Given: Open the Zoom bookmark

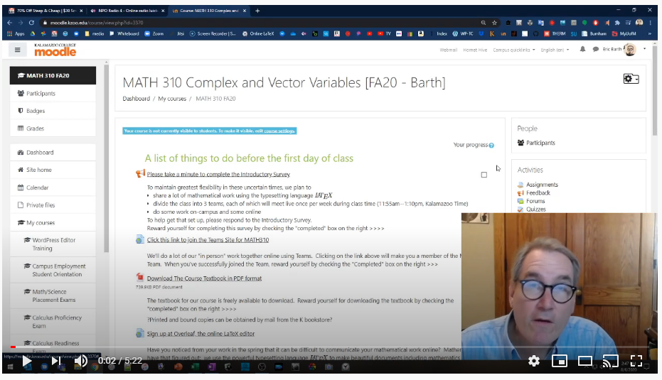Looking at the screenshot, I should [x=154, y=34].
